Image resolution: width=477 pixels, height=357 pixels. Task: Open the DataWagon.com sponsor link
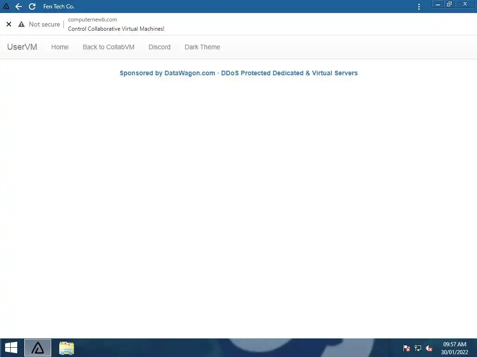(x=239, y=73)
